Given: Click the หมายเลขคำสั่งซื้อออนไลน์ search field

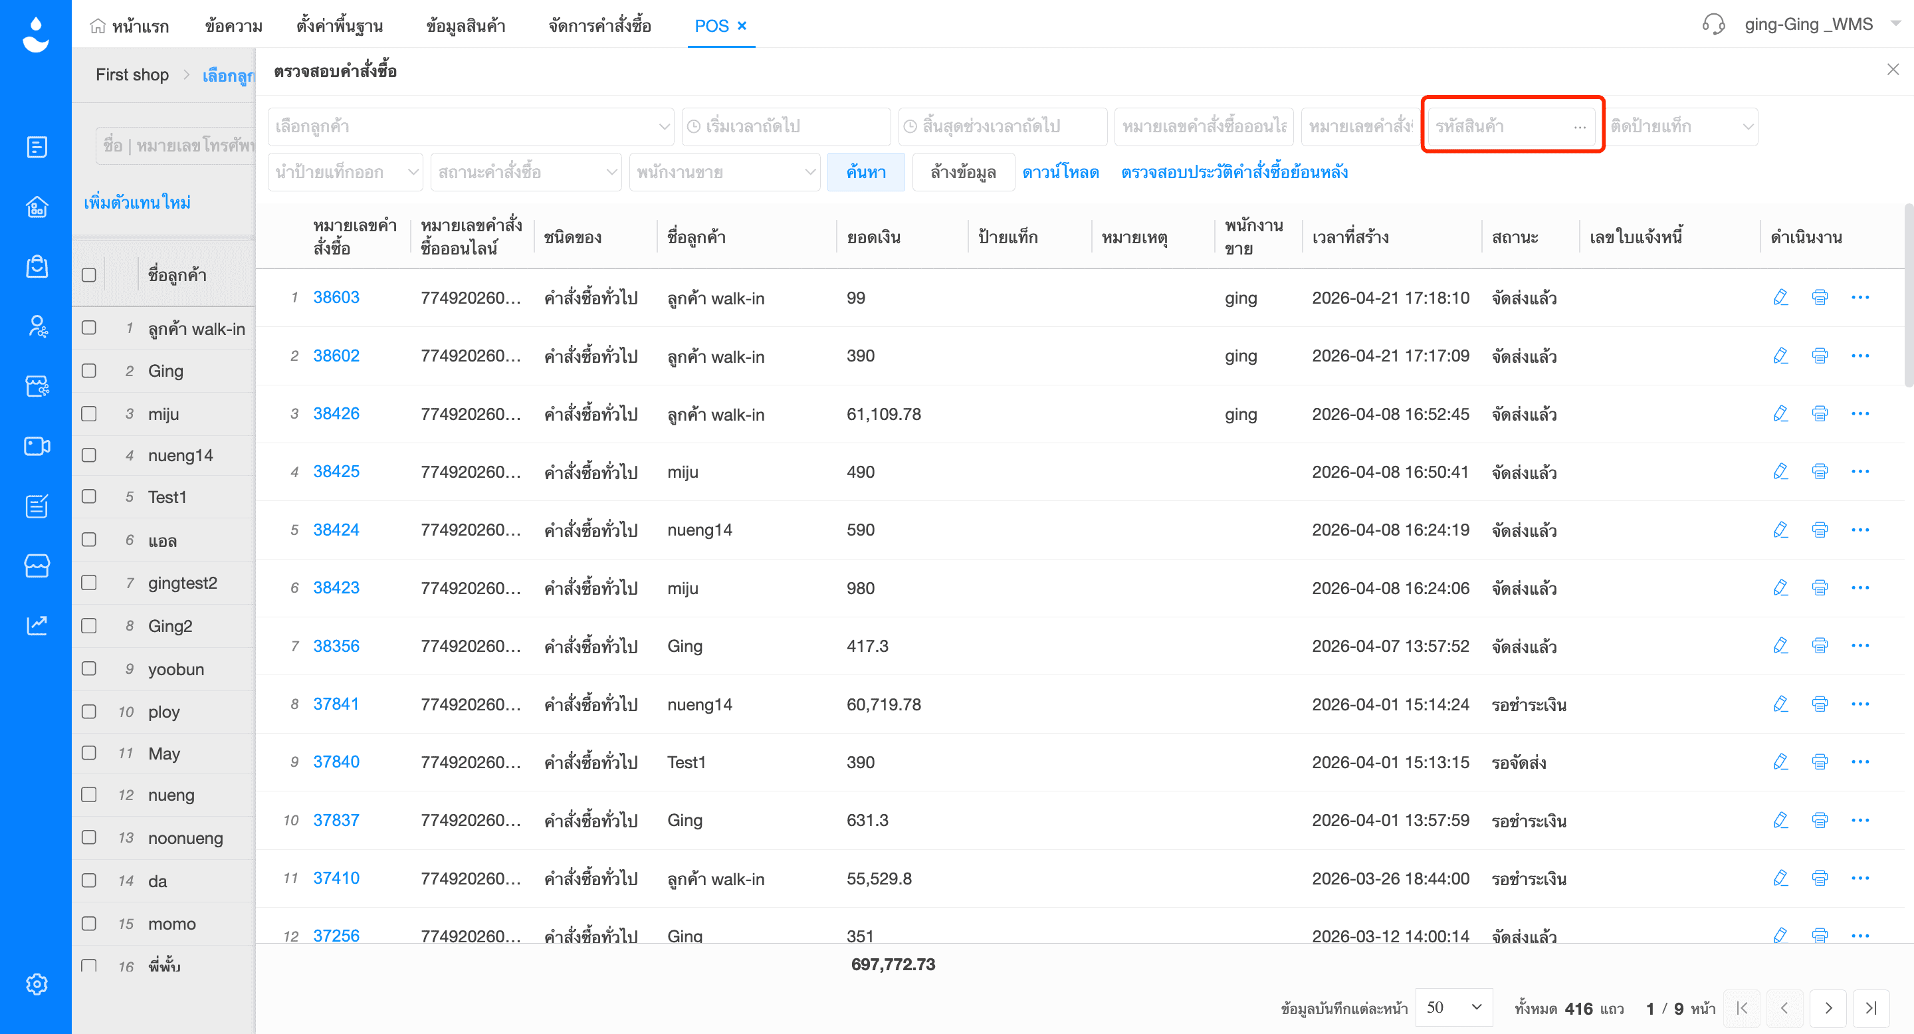Looking at the screenshot, I should click(1204, 126).
